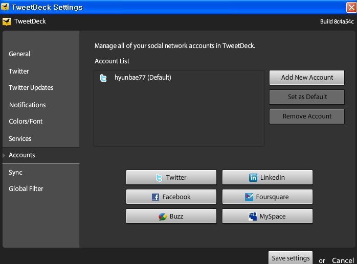Click the Cancel link
357x264 pixels.
tap(343, 260)
